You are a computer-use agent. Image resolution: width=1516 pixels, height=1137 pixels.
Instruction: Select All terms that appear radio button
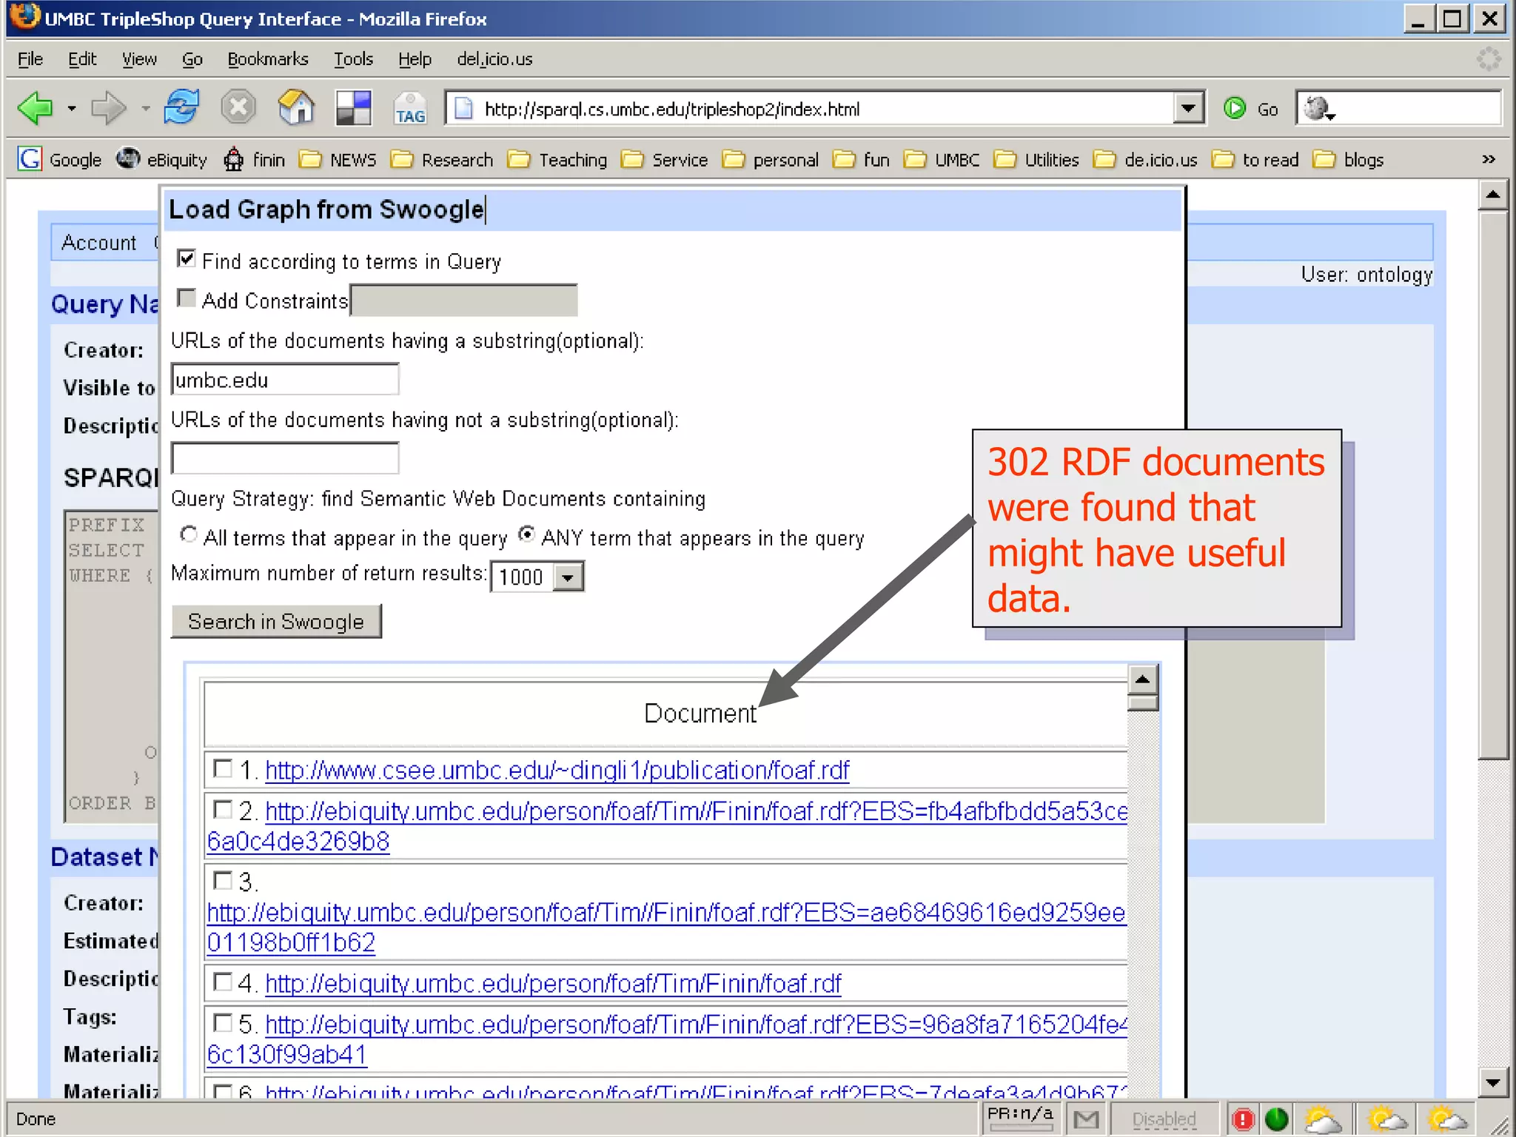pos(189,534)
